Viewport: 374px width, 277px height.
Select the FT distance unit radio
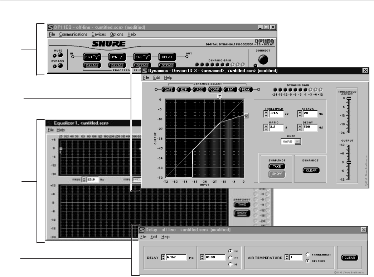pyautogui.click(x=230, y=258)
